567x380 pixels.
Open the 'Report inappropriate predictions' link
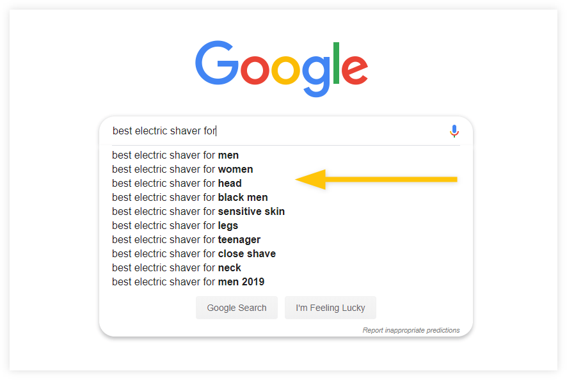pyautogui.click(x=411, y=330)
